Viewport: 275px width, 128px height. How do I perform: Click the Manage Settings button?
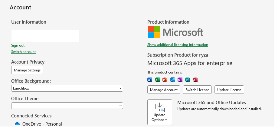coord(27,70)
